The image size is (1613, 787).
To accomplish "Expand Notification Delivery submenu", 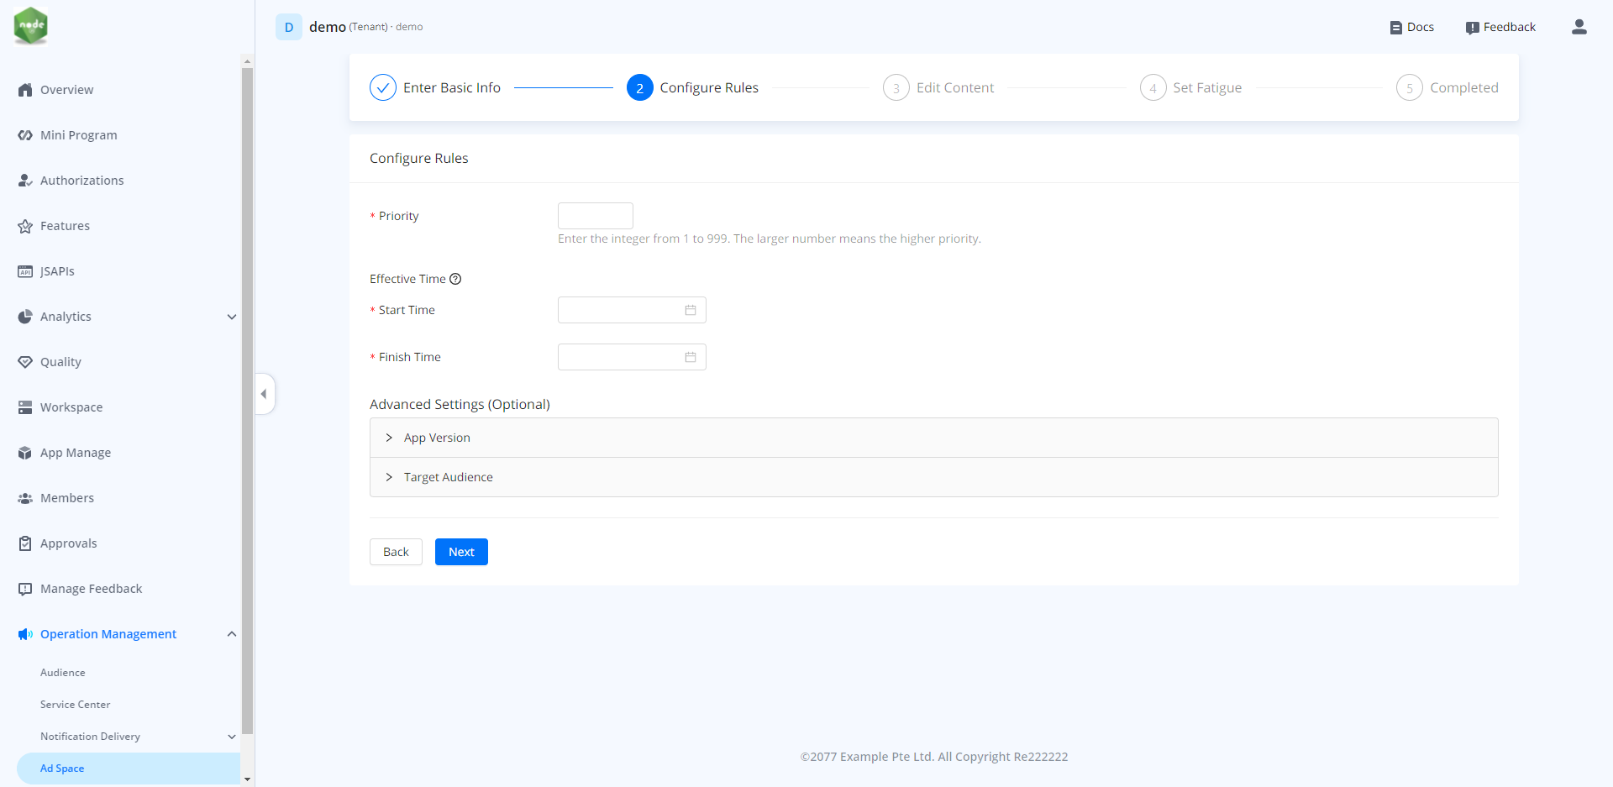I will click(x=232, y=737).
